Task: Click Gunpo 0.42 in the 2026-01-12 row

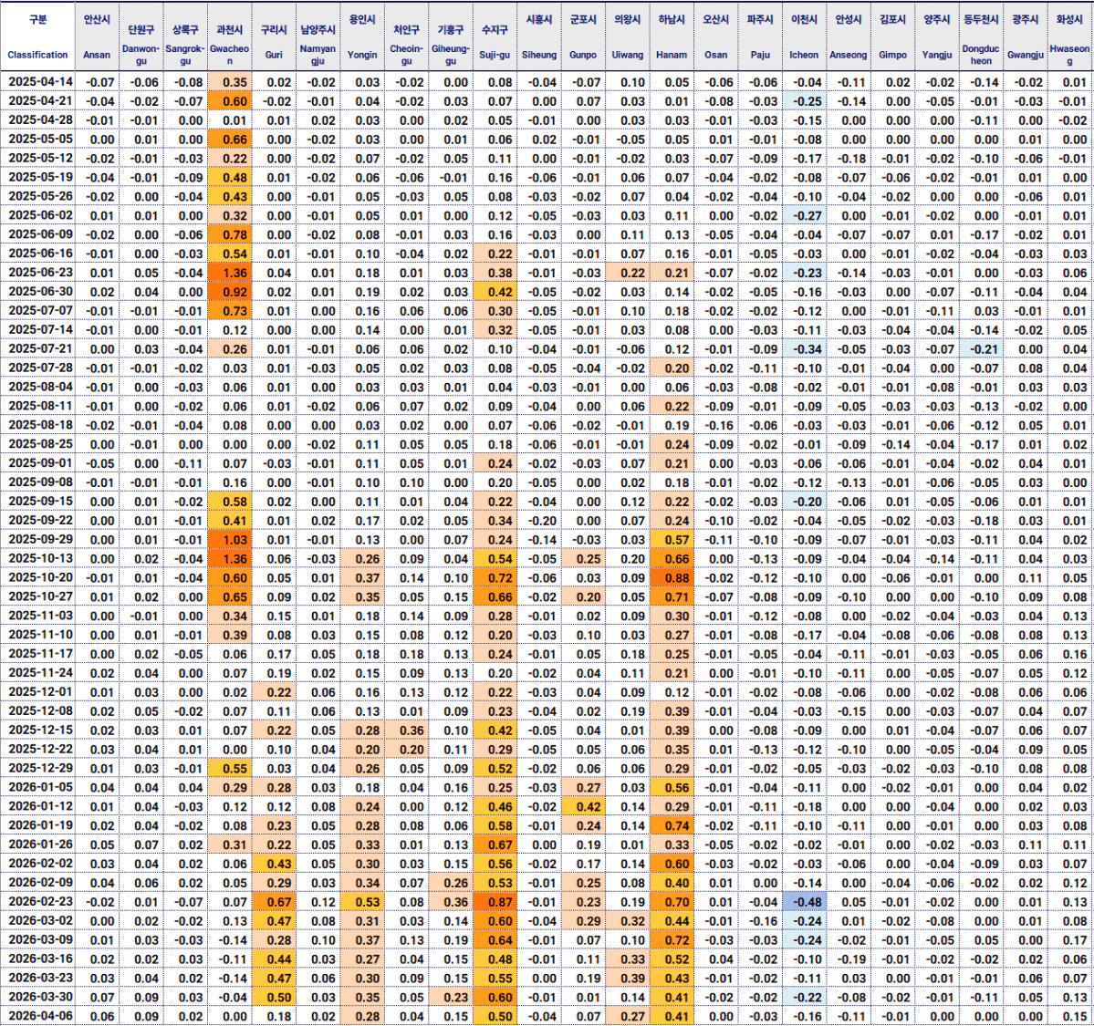Action: point(583,806)
